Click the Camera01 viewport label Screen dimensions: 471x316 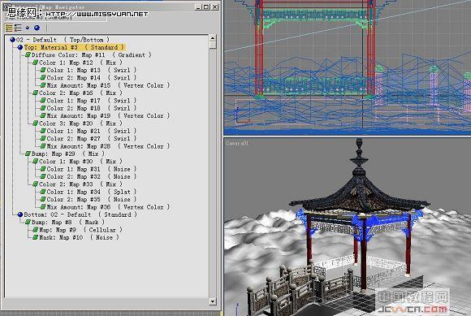pyautogui.click(x=237, y=143)
